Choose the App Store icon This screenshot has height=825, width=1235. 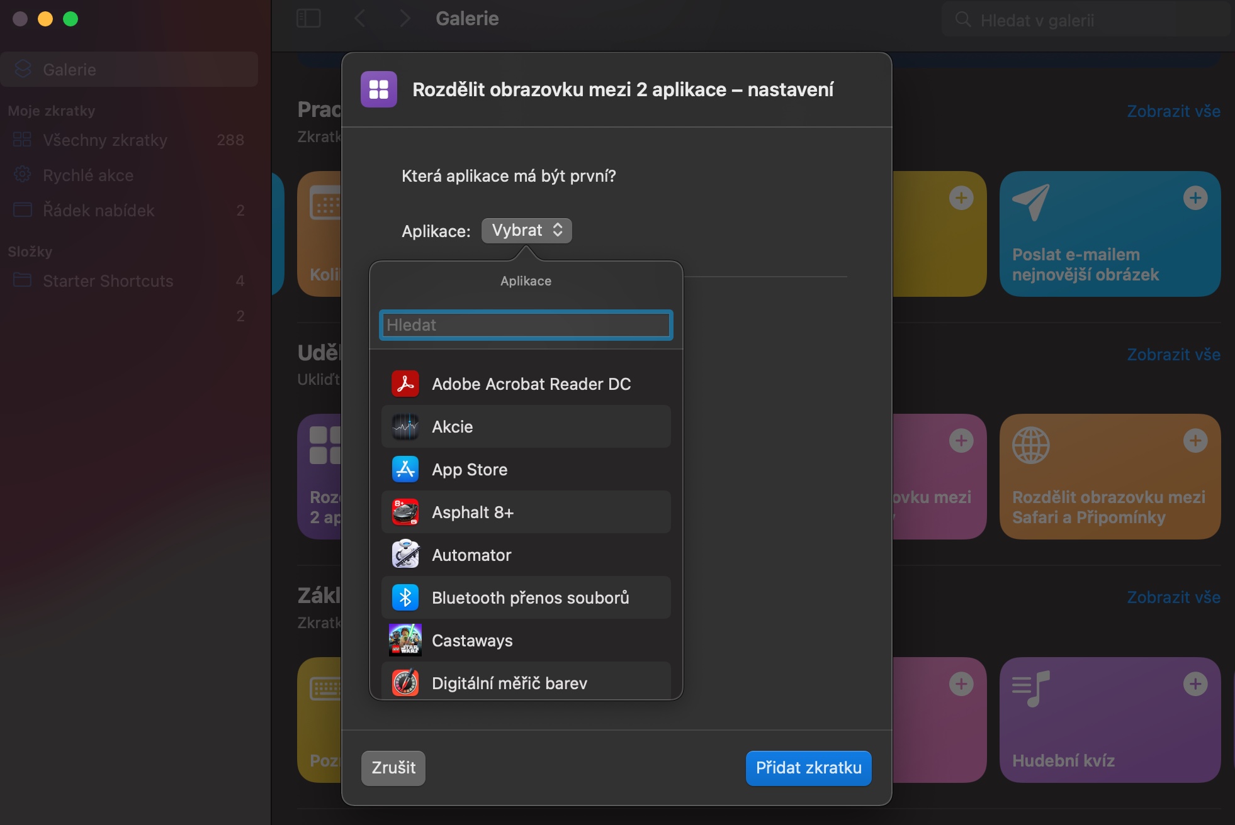click(405, 470)
